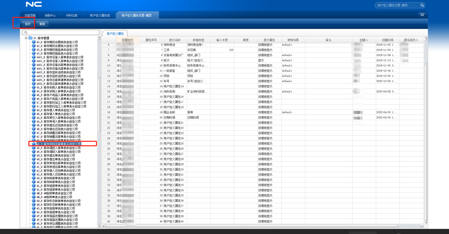Select tree item 4P_B 库存废品处理表体自定义项
Viewport: 449px width, 234px height.
(x=57, y=216)
